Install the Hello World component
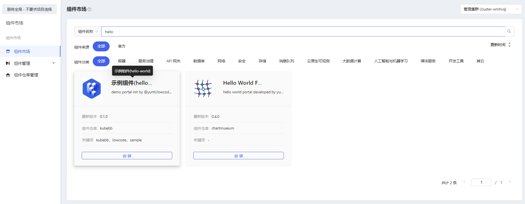The height and width of the screenshot is (204, 525). pyautogui.click(x=238, y=156)
